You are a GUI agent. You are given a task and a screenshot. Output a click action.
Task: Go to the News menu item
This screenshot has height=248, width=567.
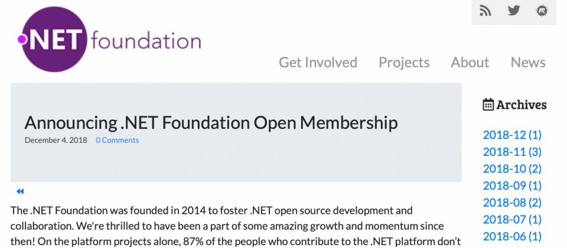(x=528, y=62)
